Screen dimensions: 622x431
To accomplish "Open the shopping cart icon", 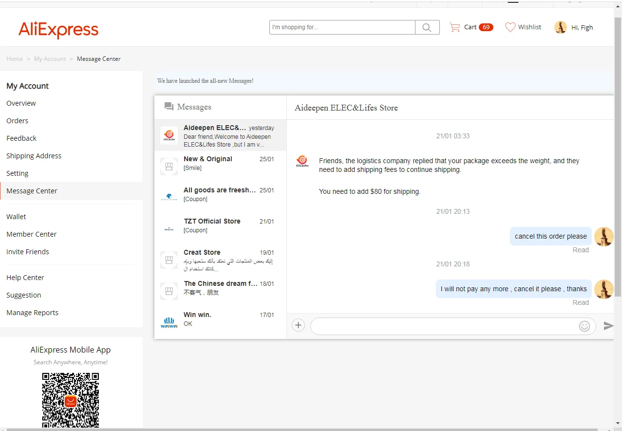I will (455, 27).
